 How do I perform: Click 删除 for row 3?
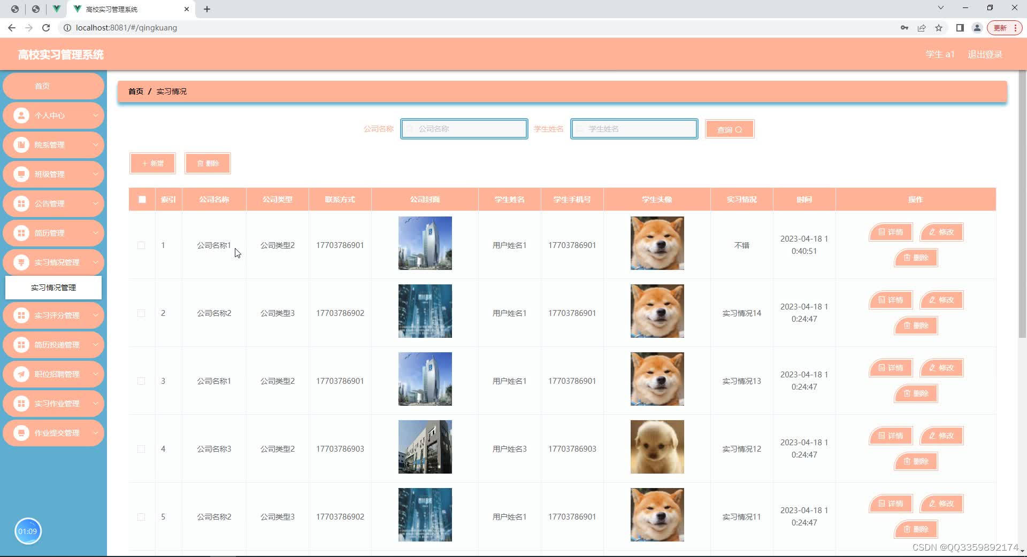pyautogui.click(x=916, y=393)
